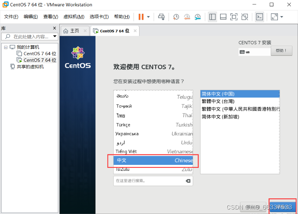Clear the language search field
This screenshot has width=298, height=214.
coord(188,181)
